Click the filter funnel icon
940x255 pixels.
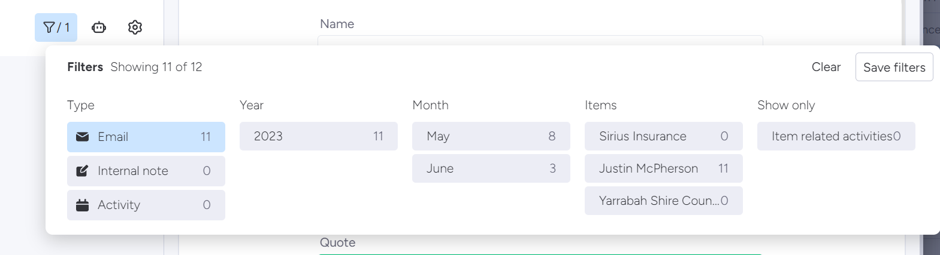coord(50,27)
